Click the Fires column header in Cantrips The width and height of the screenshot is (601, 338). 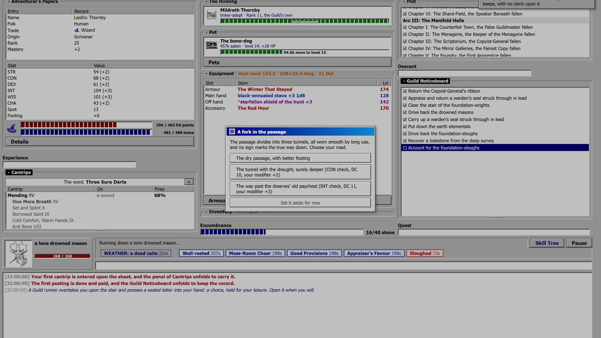(x=173, y=189)
